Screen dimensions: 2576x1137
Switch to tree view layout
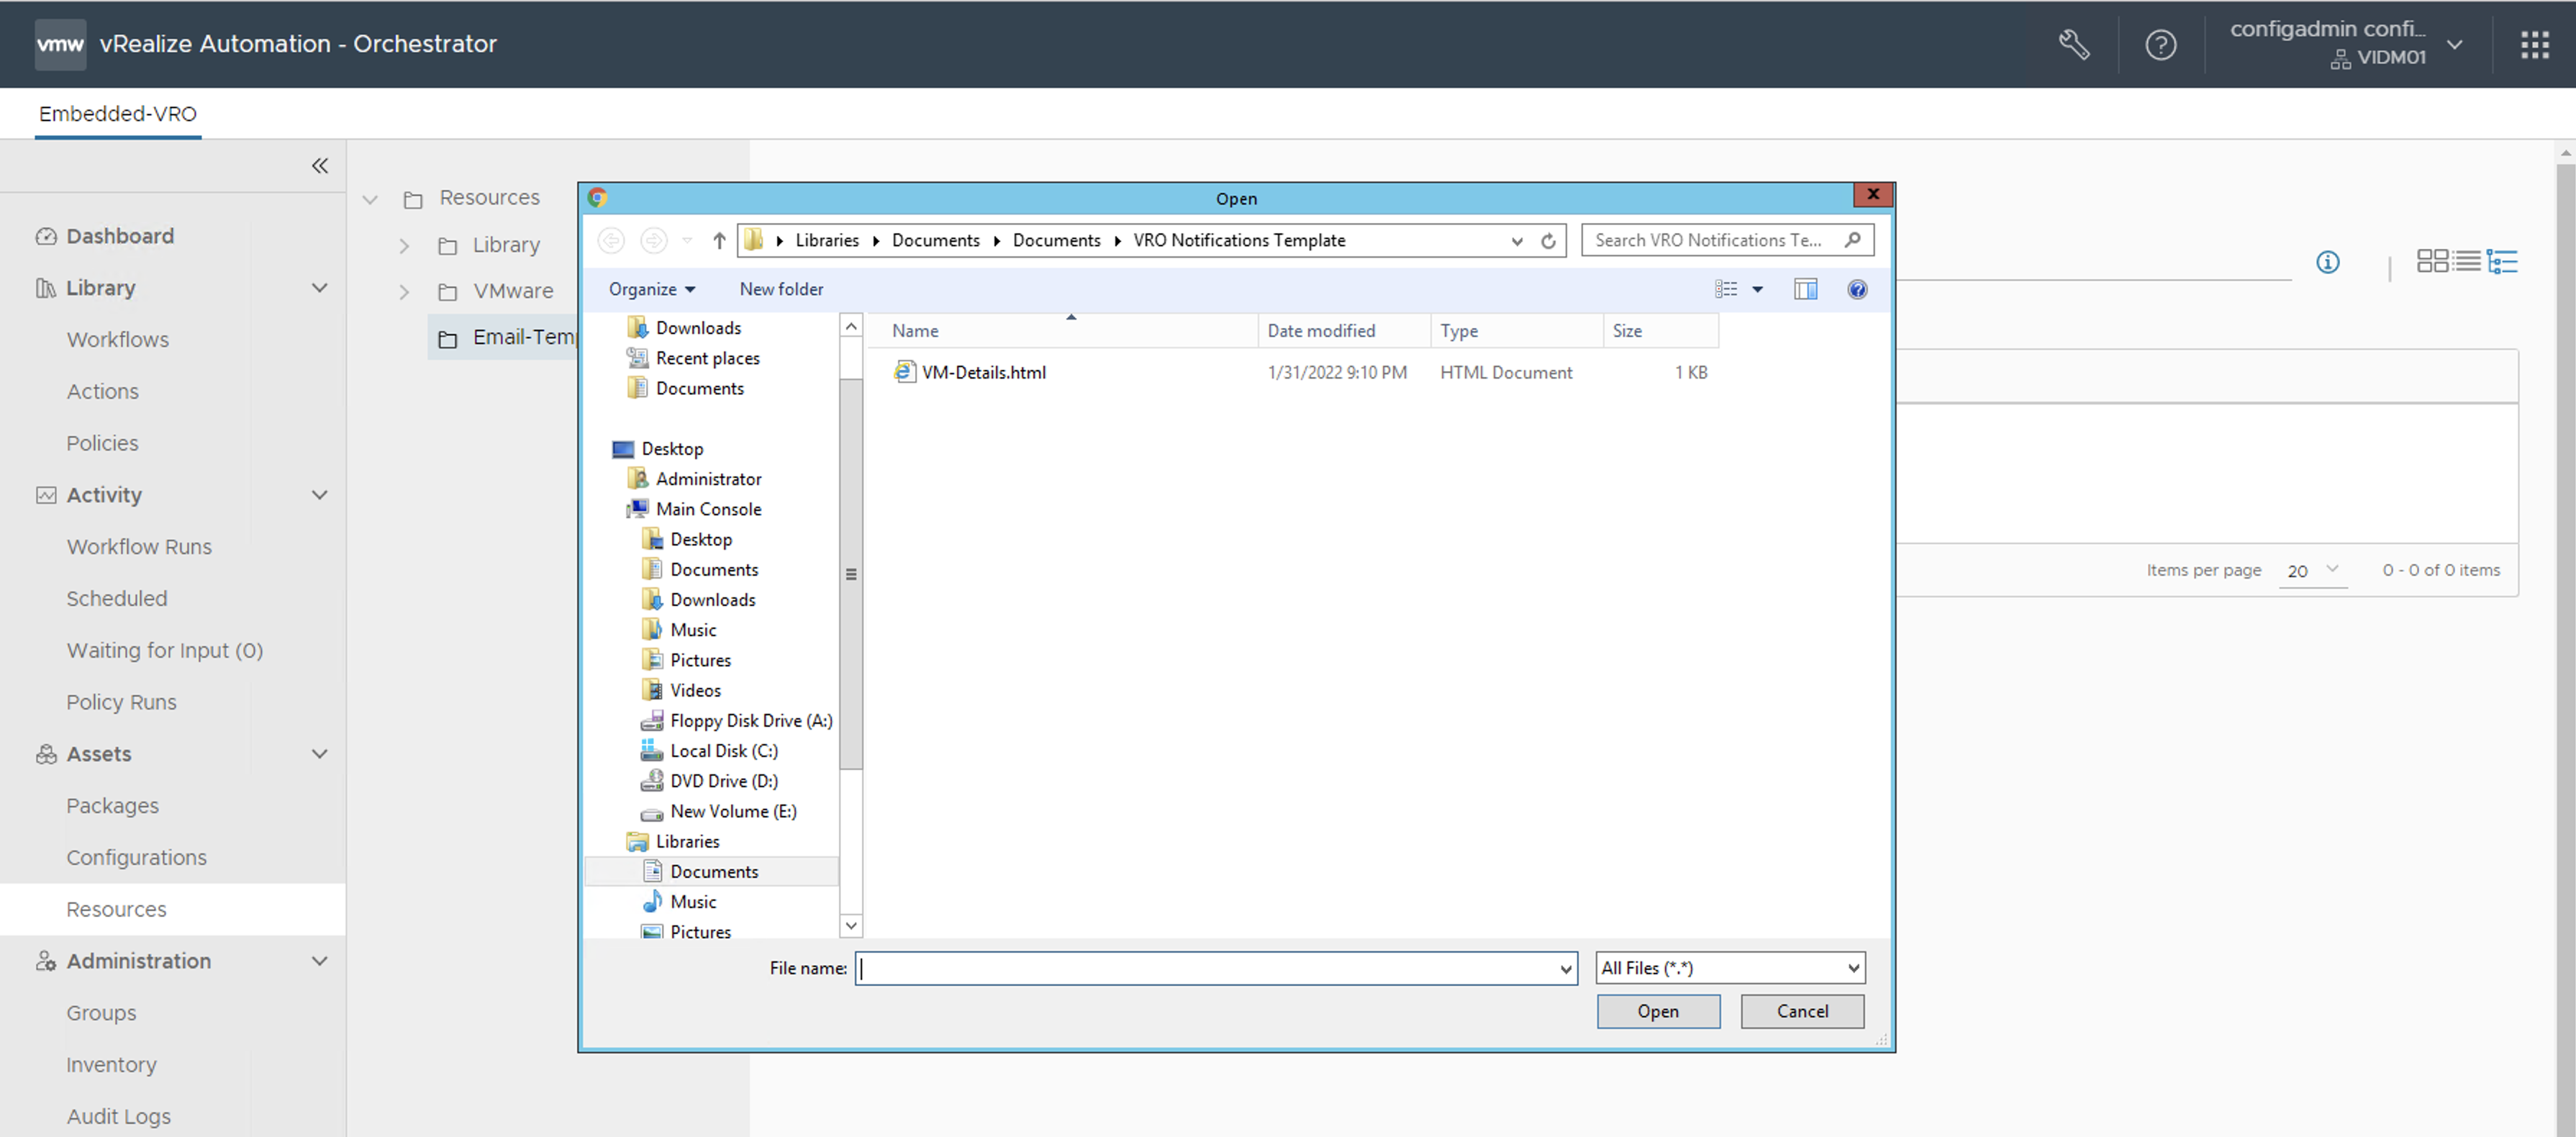point(2502,262)
